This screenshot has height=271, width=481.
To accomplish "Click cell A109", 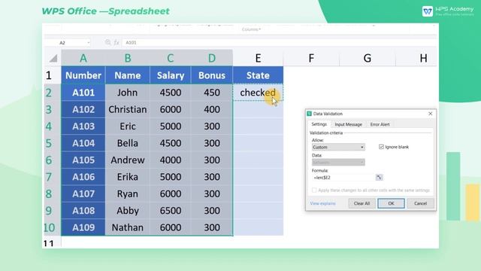I will (x=83, y=227).
